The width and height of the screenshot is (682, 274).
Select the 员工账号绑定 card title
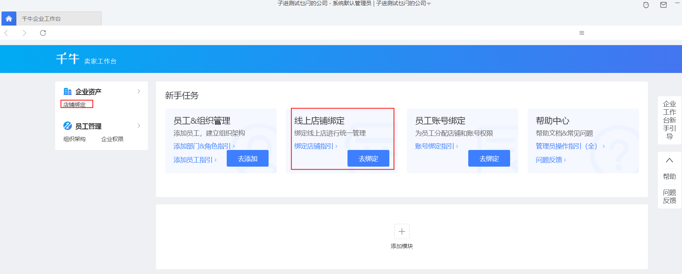[x=440, y=121]
